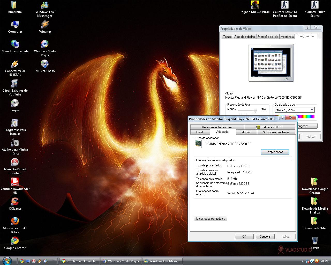Open Winamp desktop shortcut
This screenshot has width=331, height=265.
click(x=45, y=25)
